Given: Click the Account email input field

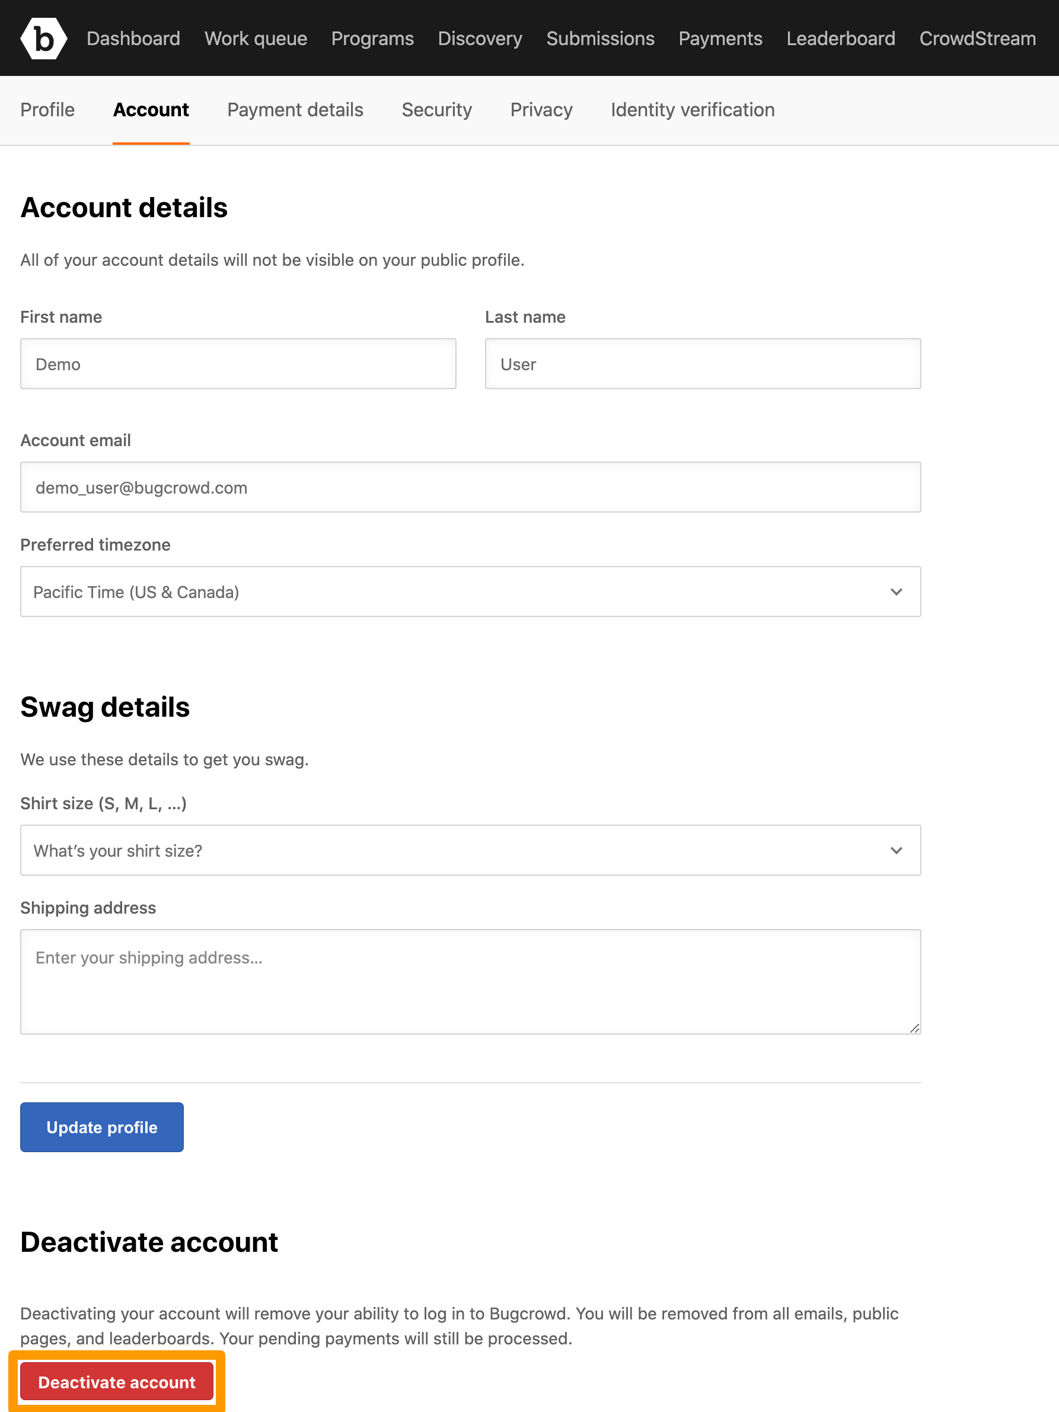Looking at the screenshot, I should [470, 487].
